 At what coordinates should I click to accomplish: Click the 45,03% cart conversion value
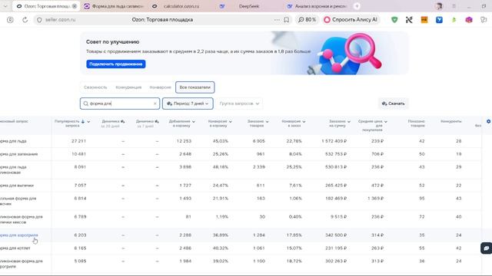[221, 141]
